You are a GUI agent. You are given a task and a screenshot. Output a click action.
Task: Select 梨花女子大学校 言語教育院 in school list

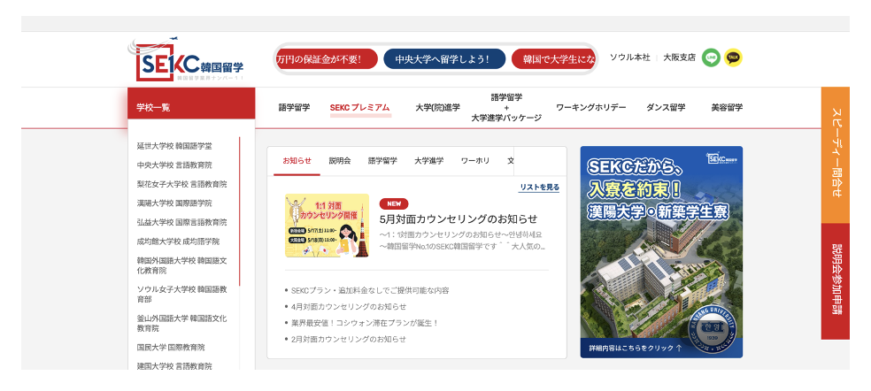[181, 184]
